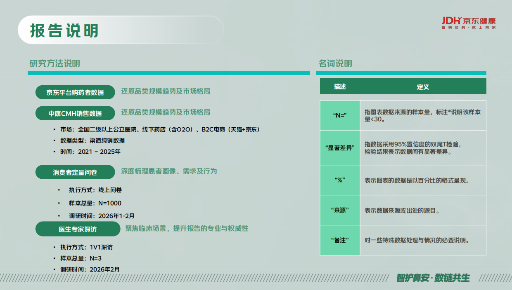
Task: Switch to the 研究方法说明 section header
Action: click(52, 63)
